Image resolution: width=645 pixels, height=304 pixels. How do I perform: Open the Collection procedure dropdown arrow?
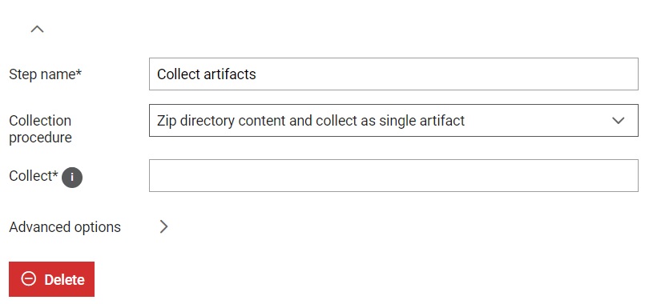click(619, 120)
